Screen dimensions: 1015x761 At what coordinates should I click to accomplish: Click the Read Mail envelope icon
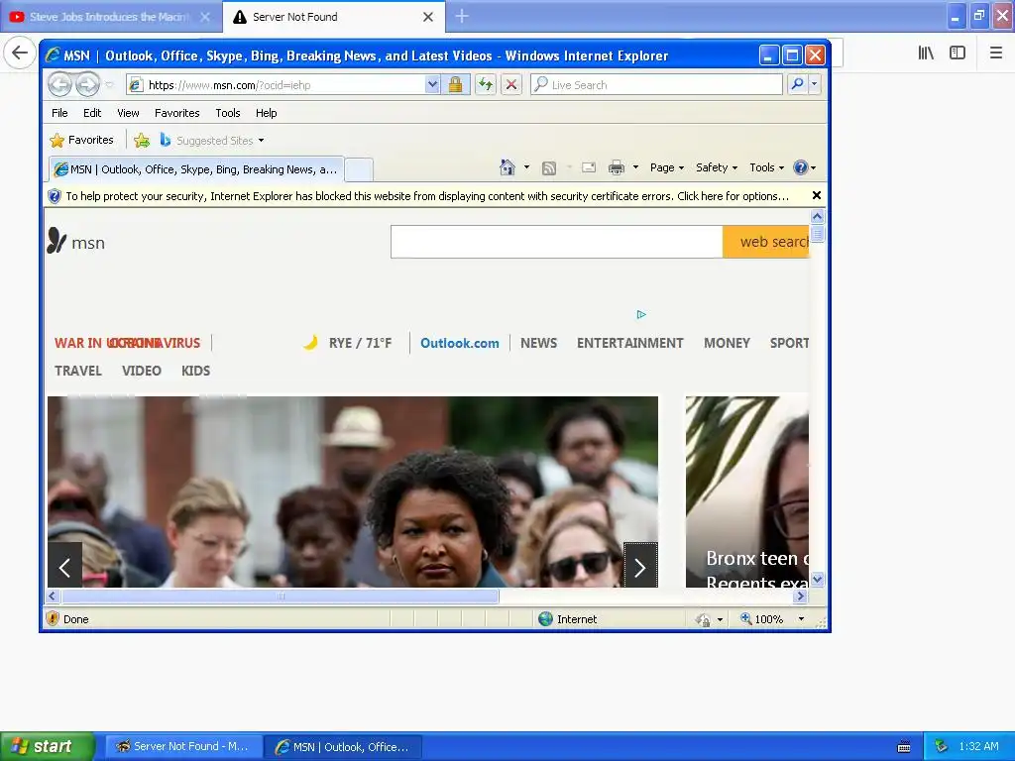click(x=589, y=167)
